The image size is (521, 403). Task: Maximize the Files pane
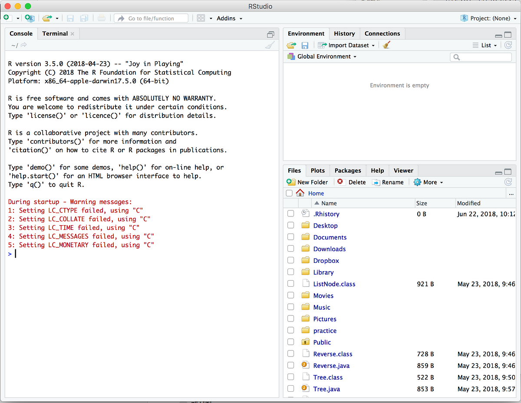pyautogui.click(x=508, y=172)
